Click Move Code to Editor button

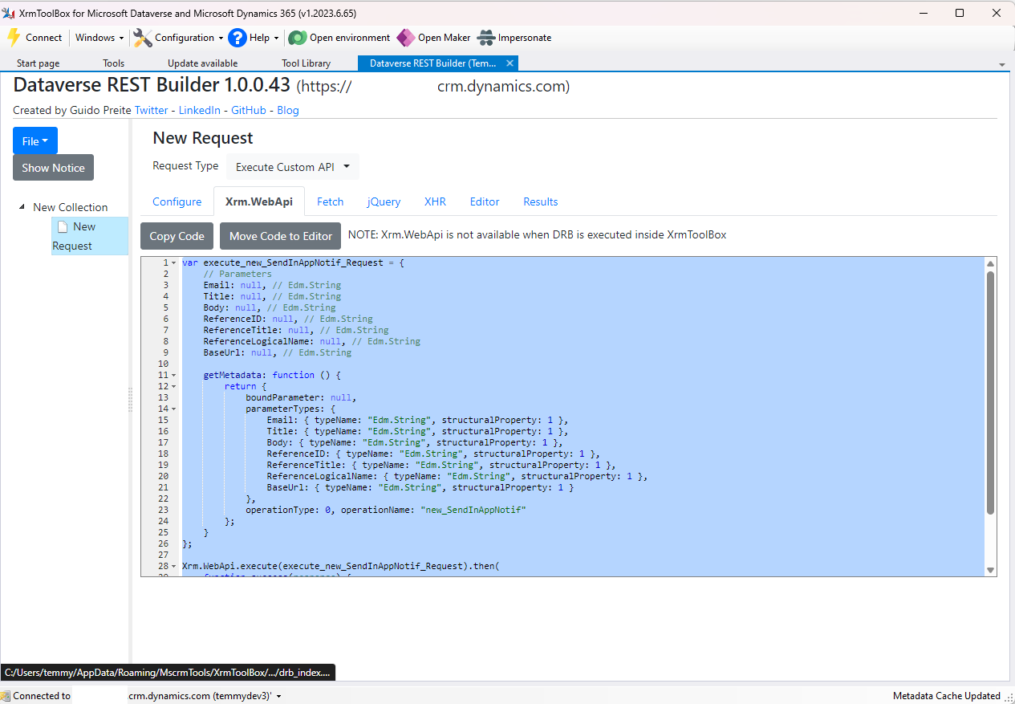pyautogui.click(x=281, y=236)
